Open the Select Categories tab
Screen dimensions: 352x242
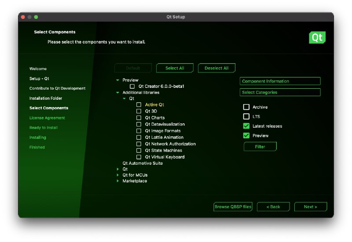pyautogui.click(x=280, y=92)
